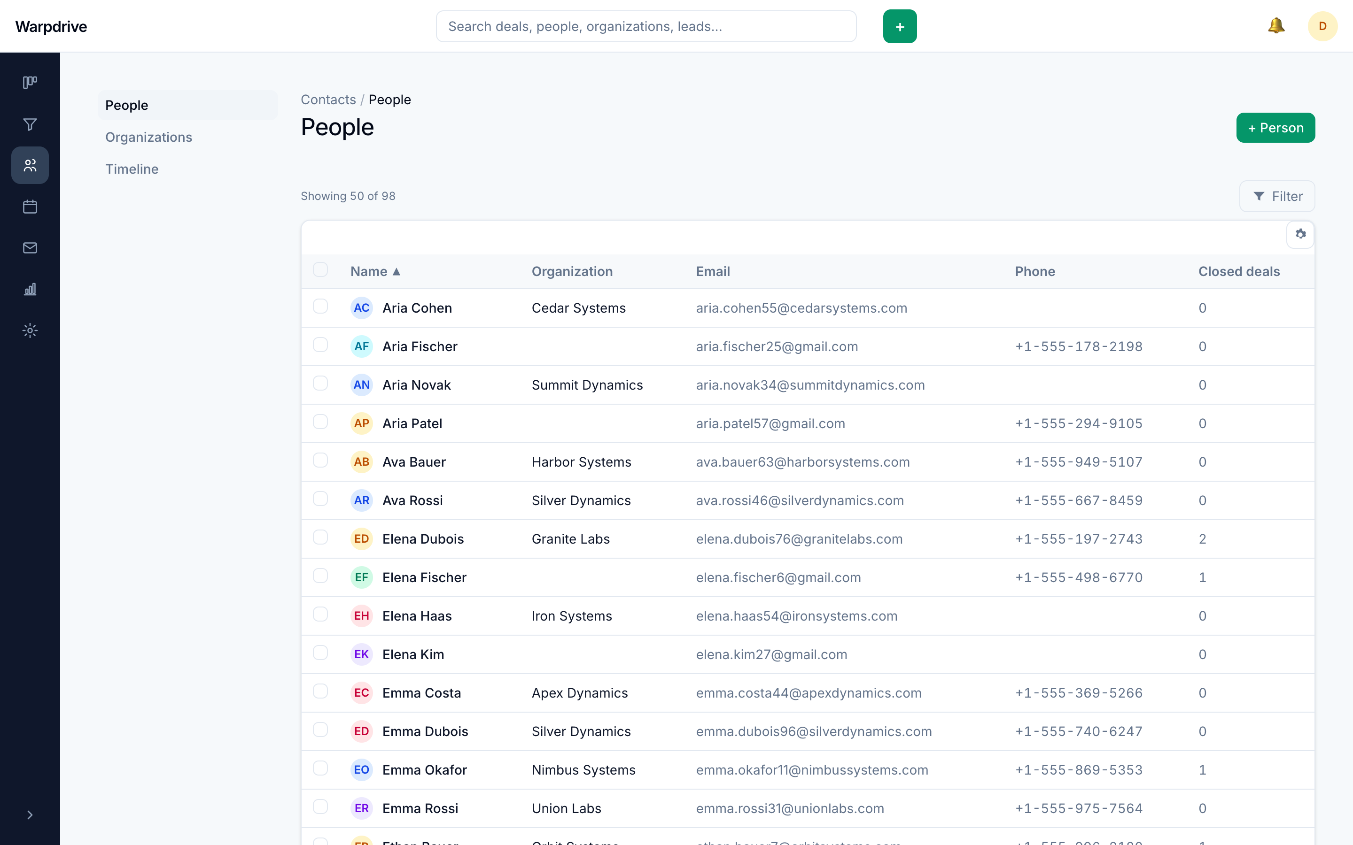1353x845 pixels.
Task: Click the Contacts breadcrumb link
Action: point(328,100)
